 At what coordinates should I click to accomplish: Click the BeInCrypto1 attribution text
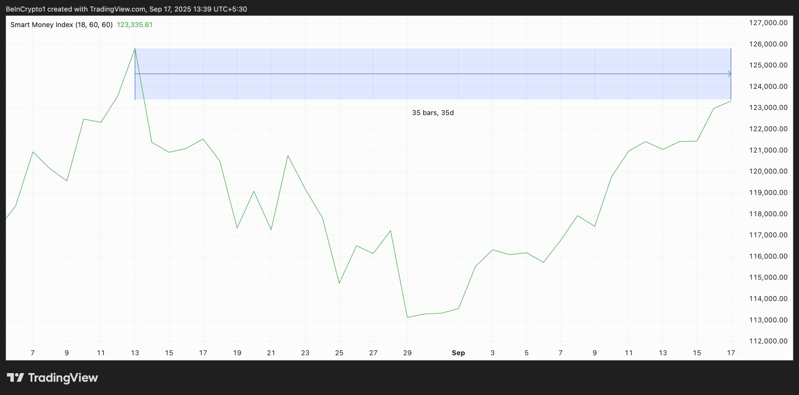pyautogui.click(x=25, y=9)
